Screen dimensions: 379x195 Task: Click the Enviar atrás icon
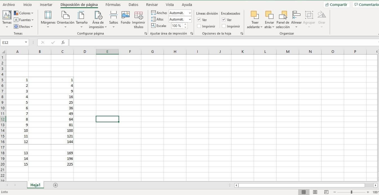pyautogui.click(x=269, y=15)
